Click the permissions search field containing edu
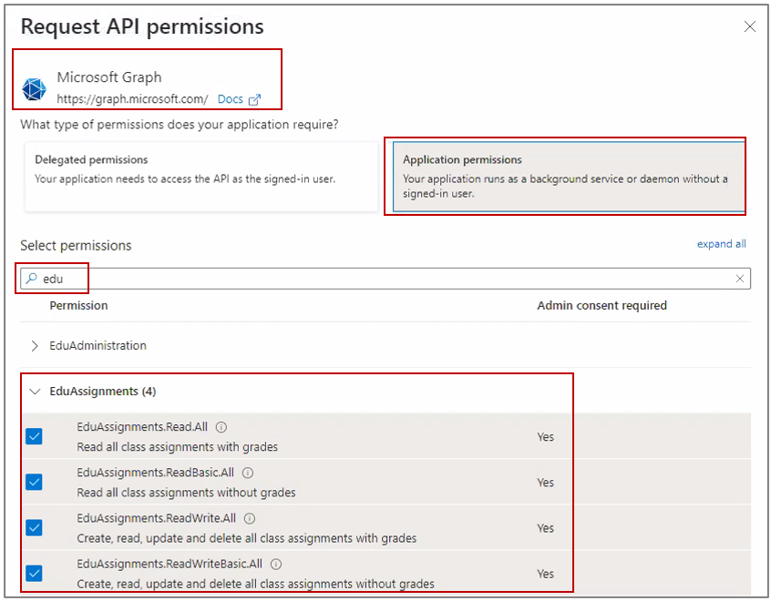 pos(383,279)
